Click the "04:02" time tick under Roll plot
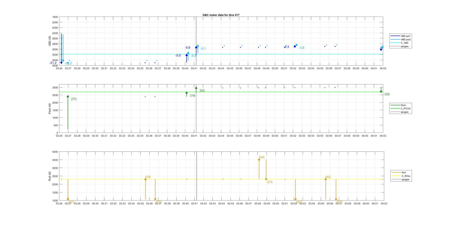The width and height of the screenshot is (455, 225). click(x=384, y=204)
